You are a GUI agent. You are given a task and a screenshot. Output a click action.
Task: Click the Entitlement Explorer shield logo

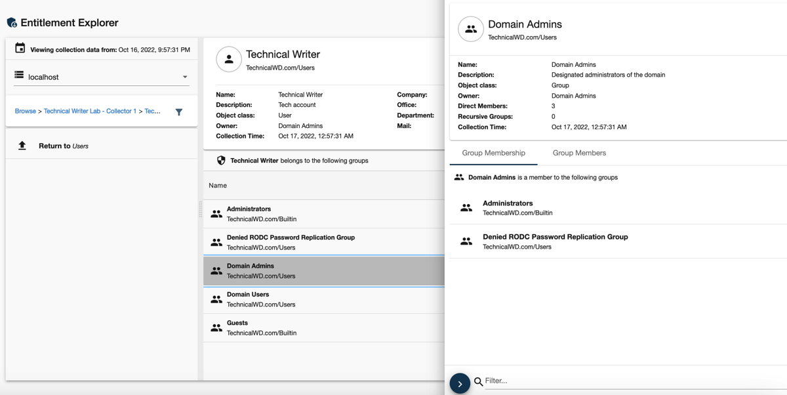[x=12, y=23]
